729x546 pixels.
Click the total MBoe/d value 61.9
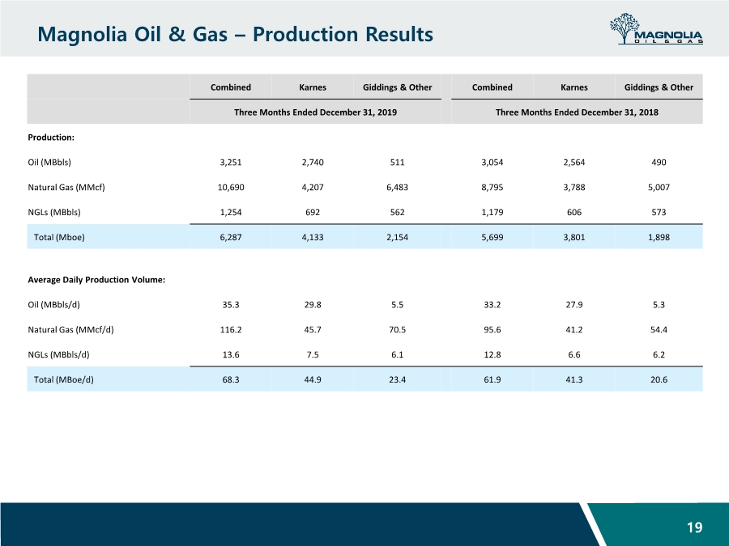tap(492, 380)
